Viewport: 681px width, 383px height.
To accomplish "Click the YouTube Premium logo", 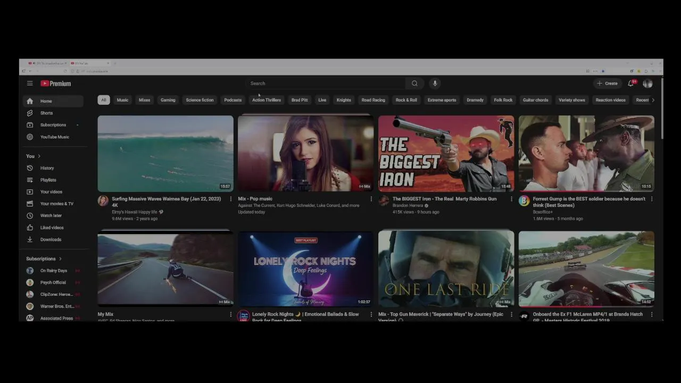I will (56, 84).
